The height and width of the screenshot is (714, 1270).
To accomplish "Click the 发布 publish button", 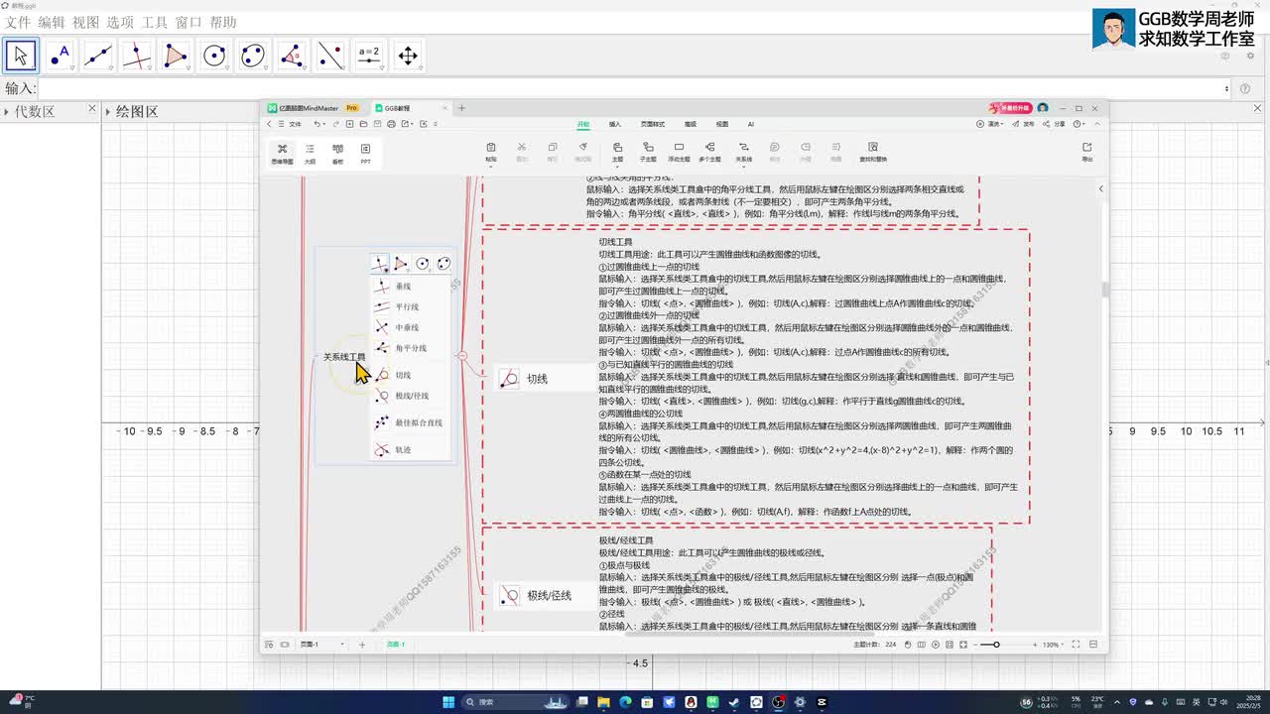I will point(1025,124).
